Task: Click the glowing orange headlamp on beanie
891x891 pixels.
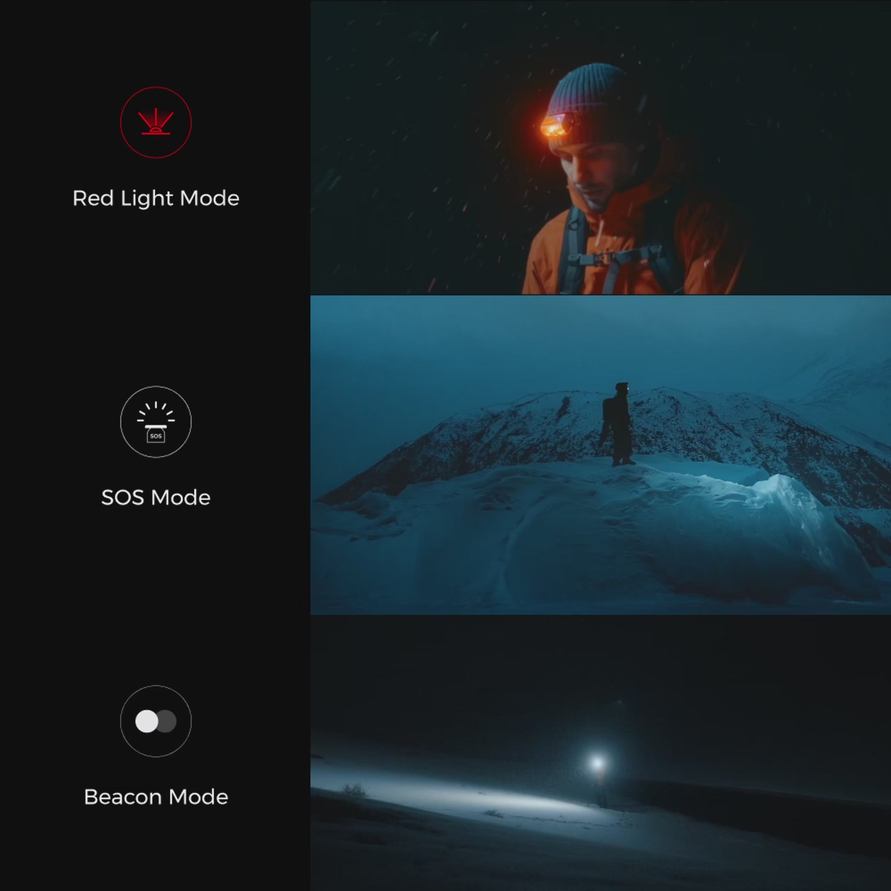Action: tap(554, 126)
